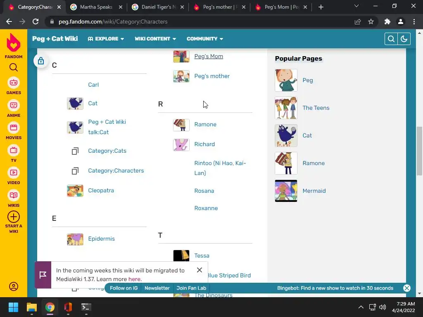Screen dimensions: 423x317
Task: Click the wiki header search button
Action: click(391, 39)
